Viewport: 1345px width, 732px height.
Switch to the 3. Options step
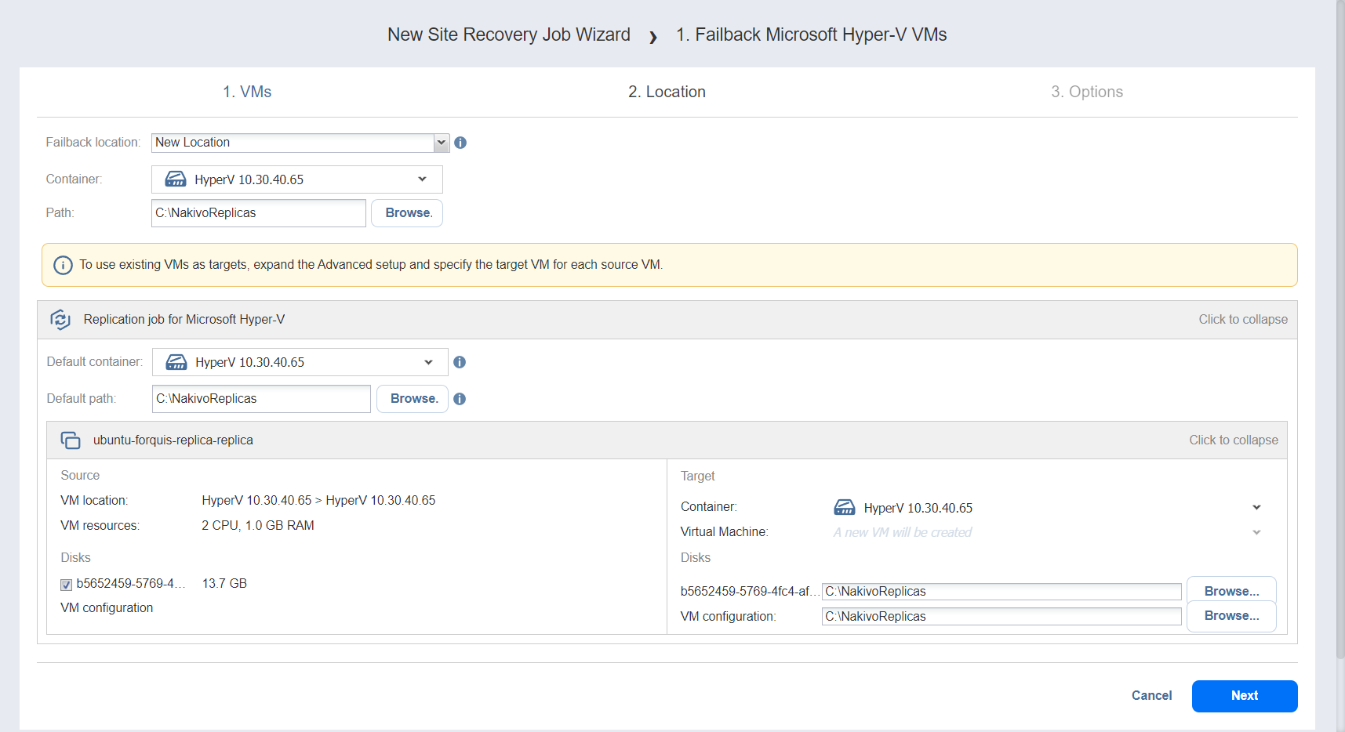tap(1086, 92)
